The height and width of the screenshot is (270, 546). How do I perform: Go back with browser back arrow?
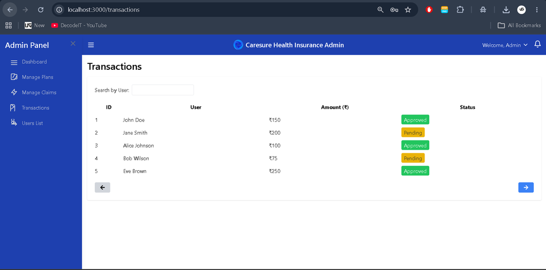click(x=10, y=10)
